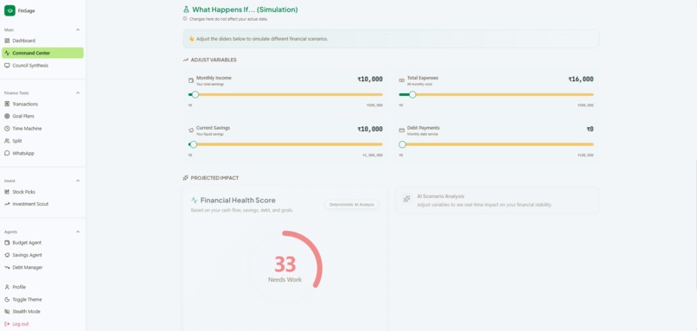The height and width of the screenshot is (331, 697).
Task: Open the Split expenses tool
Action: click(42, 141)
